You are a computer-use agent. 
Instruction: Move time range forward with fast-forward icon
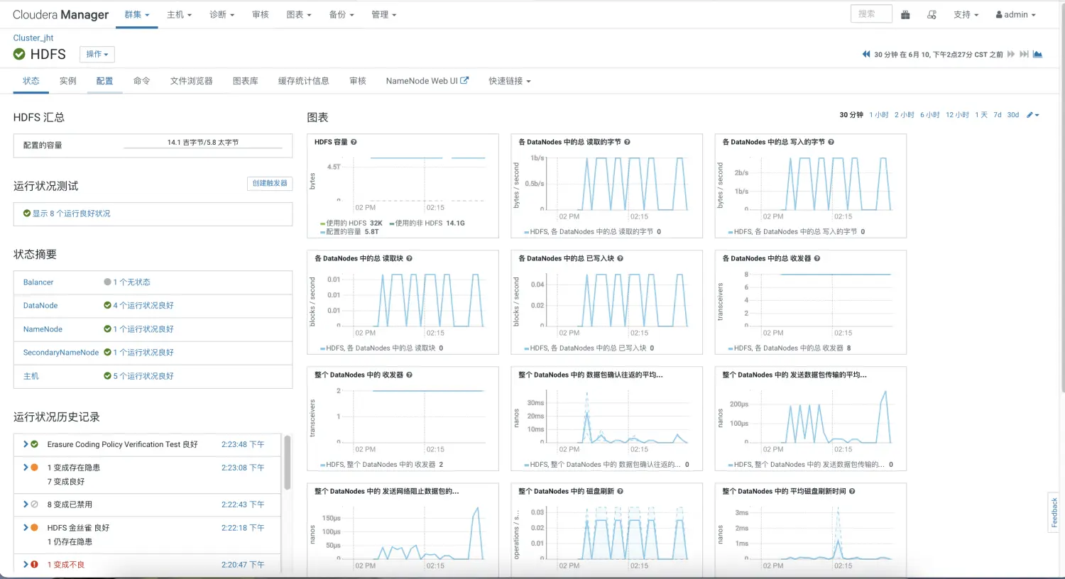pyautogui.click(x=1011, y=54)
